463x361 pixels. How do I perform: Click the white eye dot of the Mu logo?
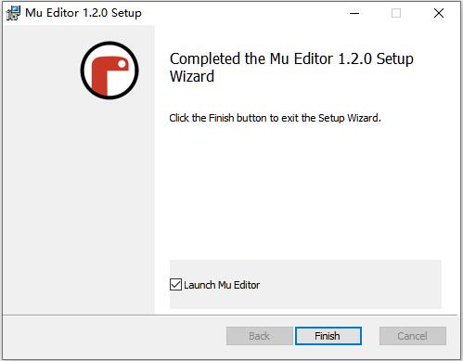(x=122, y=64)
